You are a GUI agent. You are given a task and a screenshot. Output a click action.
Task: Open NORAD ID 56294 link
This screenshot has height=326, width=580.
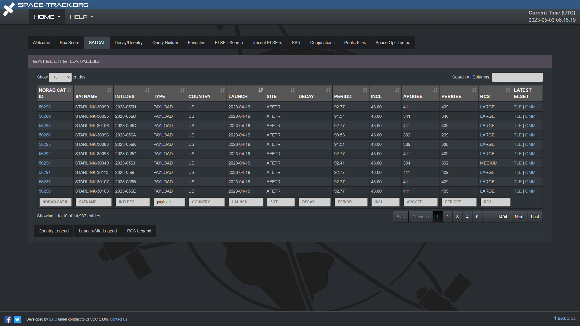(x=45, y=163)
